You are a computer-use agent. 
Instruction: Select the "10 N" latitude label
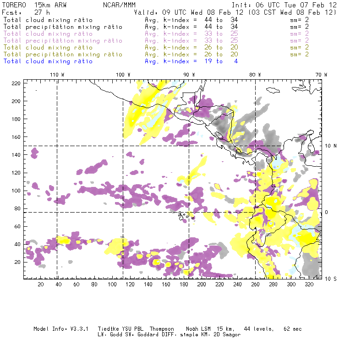(331, 146)
